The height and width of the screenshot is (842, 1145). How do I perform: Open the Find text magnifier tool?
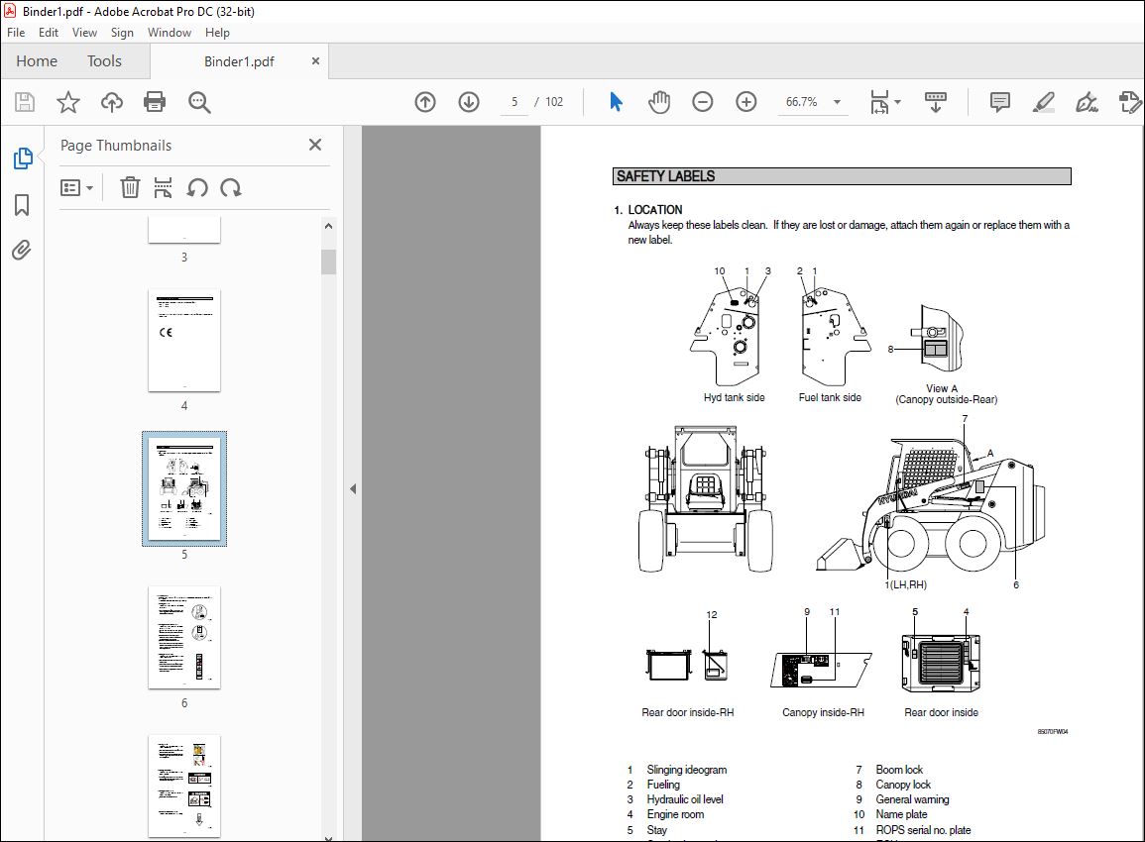[x=198, y=102]
